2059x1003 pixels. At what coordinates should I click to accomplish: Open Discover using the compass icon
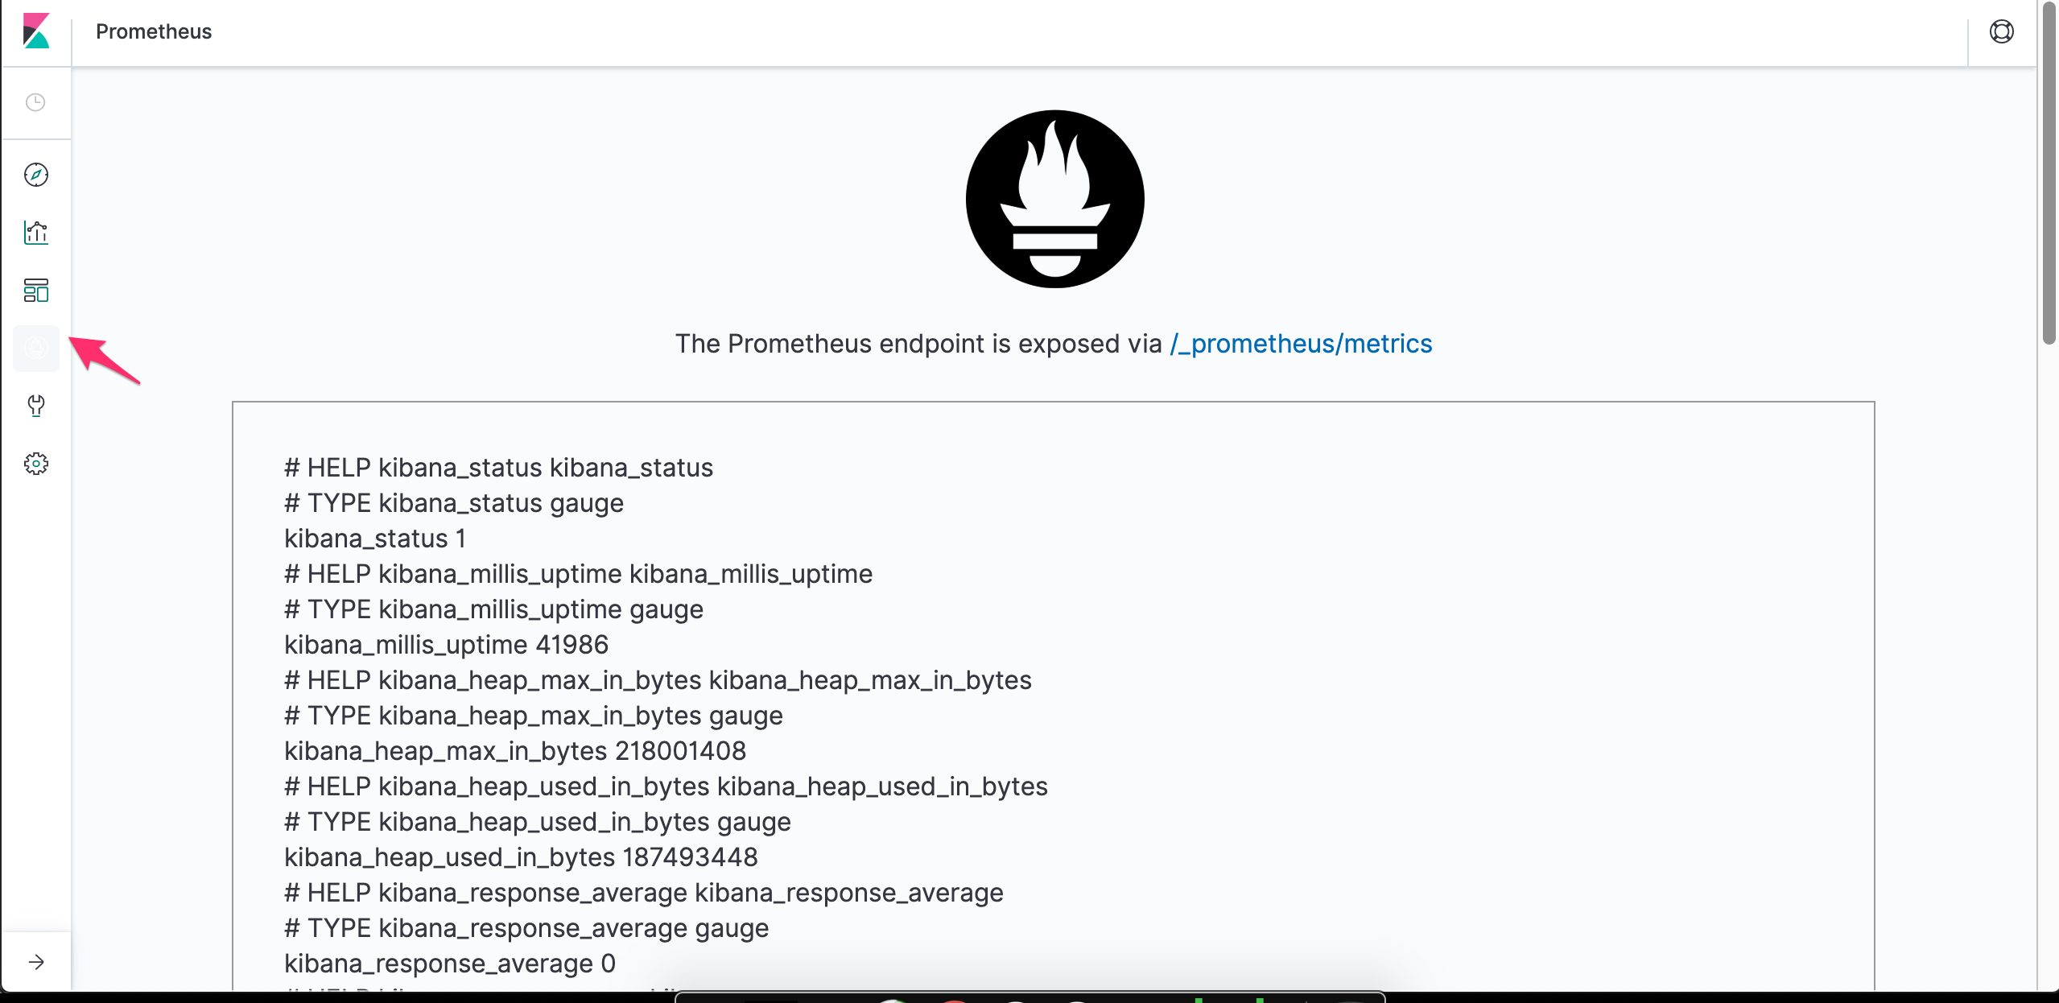[36, 174]
